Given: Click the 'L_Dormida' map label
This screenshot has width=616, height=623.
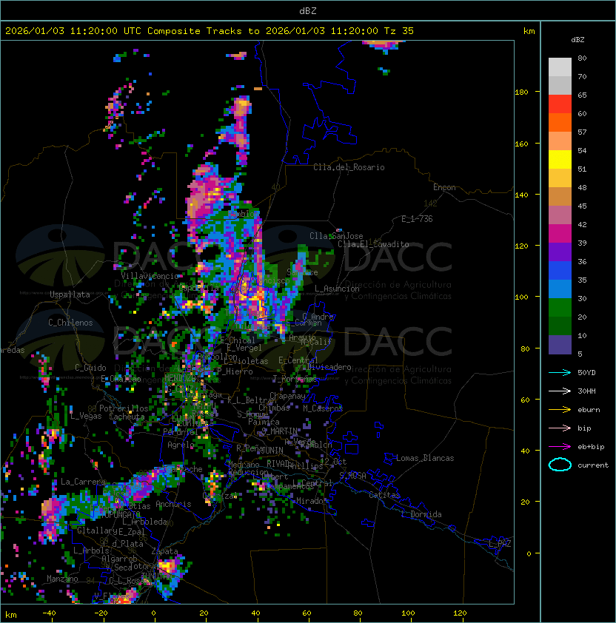Looking at the screenshot, I should point(421,514).
